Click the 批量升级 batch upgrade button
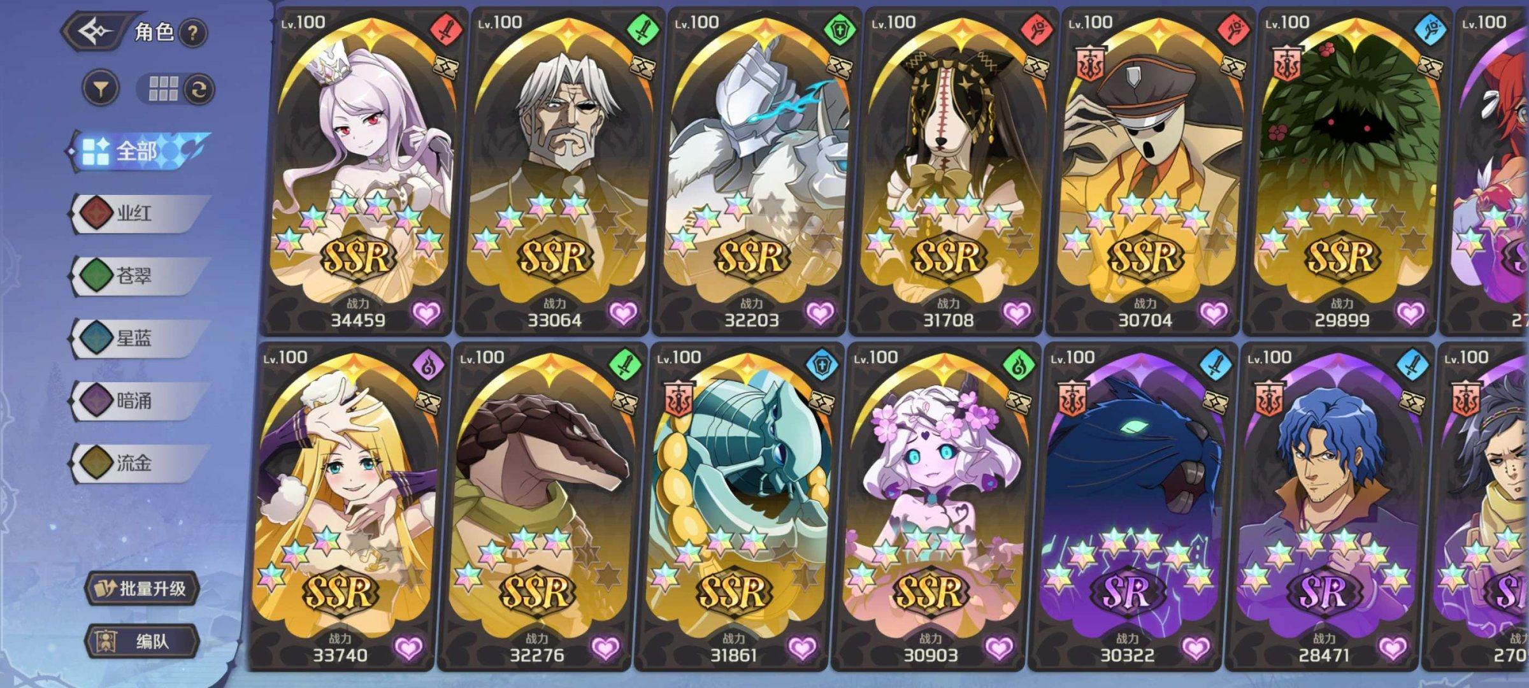Image resolution: width=1529 pixels, height=688 pixels. (142, 588)
